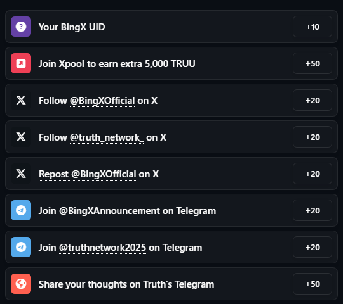The width and height of the screenshot is (343, 304).
Task: Select the Your BingX UID task row
Action: (171, 27)
